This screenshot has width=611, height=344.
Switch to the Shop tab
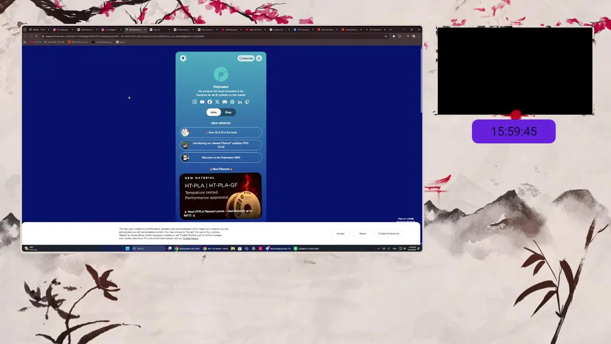point(228,112)
